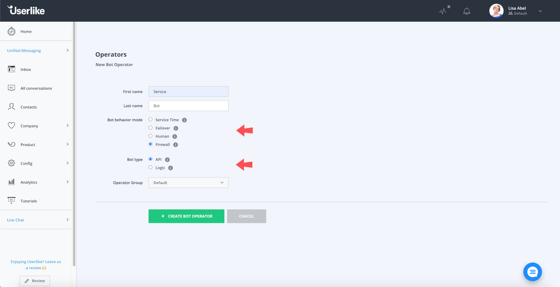Click the activity pulse icon in header
The height and width of the screenshot is (287, 560).
[x=443, y=11]
